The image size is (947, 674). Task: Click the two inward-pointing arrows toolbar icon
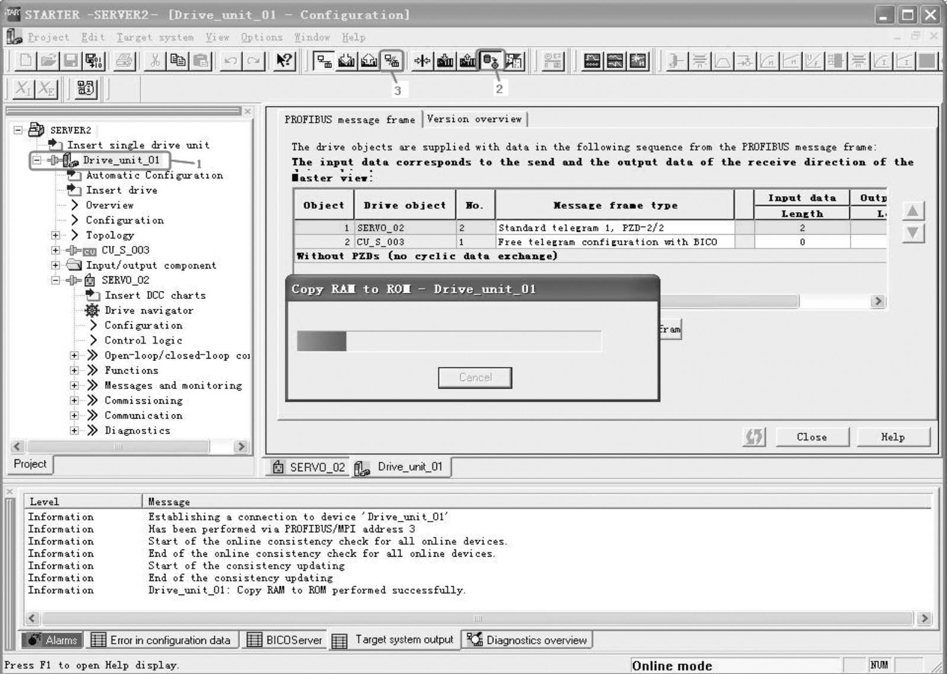click(422, 60)
